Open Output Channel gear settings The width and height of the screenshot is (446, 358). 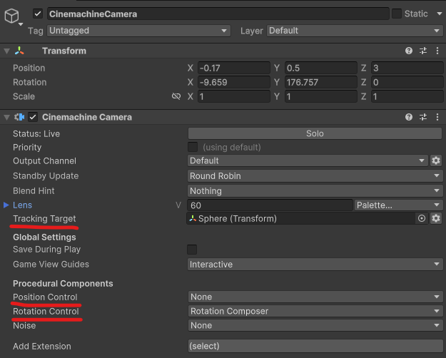coord(436,160)
